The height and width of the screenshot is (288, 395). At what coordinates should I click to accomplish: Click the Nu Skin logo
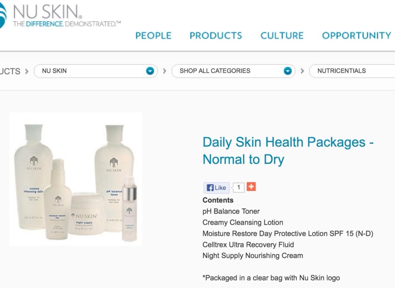[59, 15]
